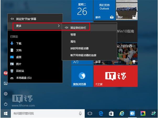Open the File Explorer icon in Start sidebar
The height and width of the screenshot is (118, 158).
pos(6,83)
